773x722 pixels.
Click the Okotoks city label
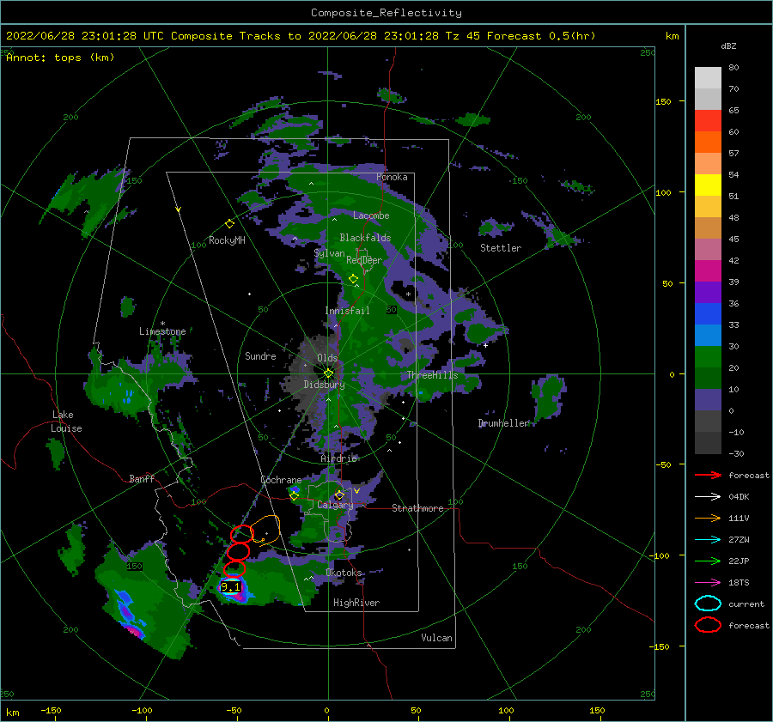(x=344, y=573)
